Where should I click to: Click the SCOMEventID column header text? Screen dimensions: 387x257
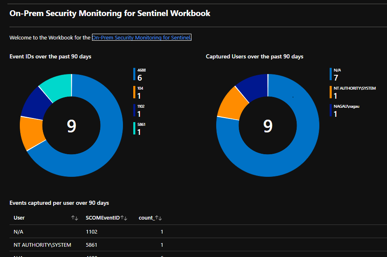(x=103, y=218)
